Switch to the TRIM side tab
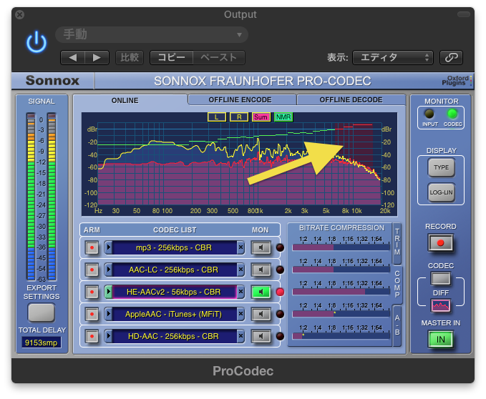Screen dimensions: 486x399 [x=397, y=242]
